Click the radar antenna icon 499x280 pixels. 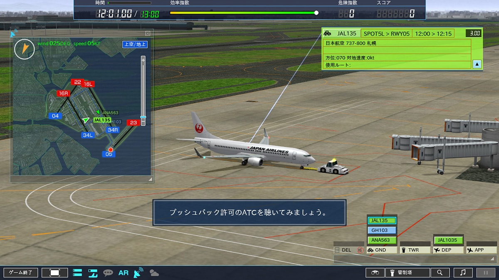(x=138, y=273)
